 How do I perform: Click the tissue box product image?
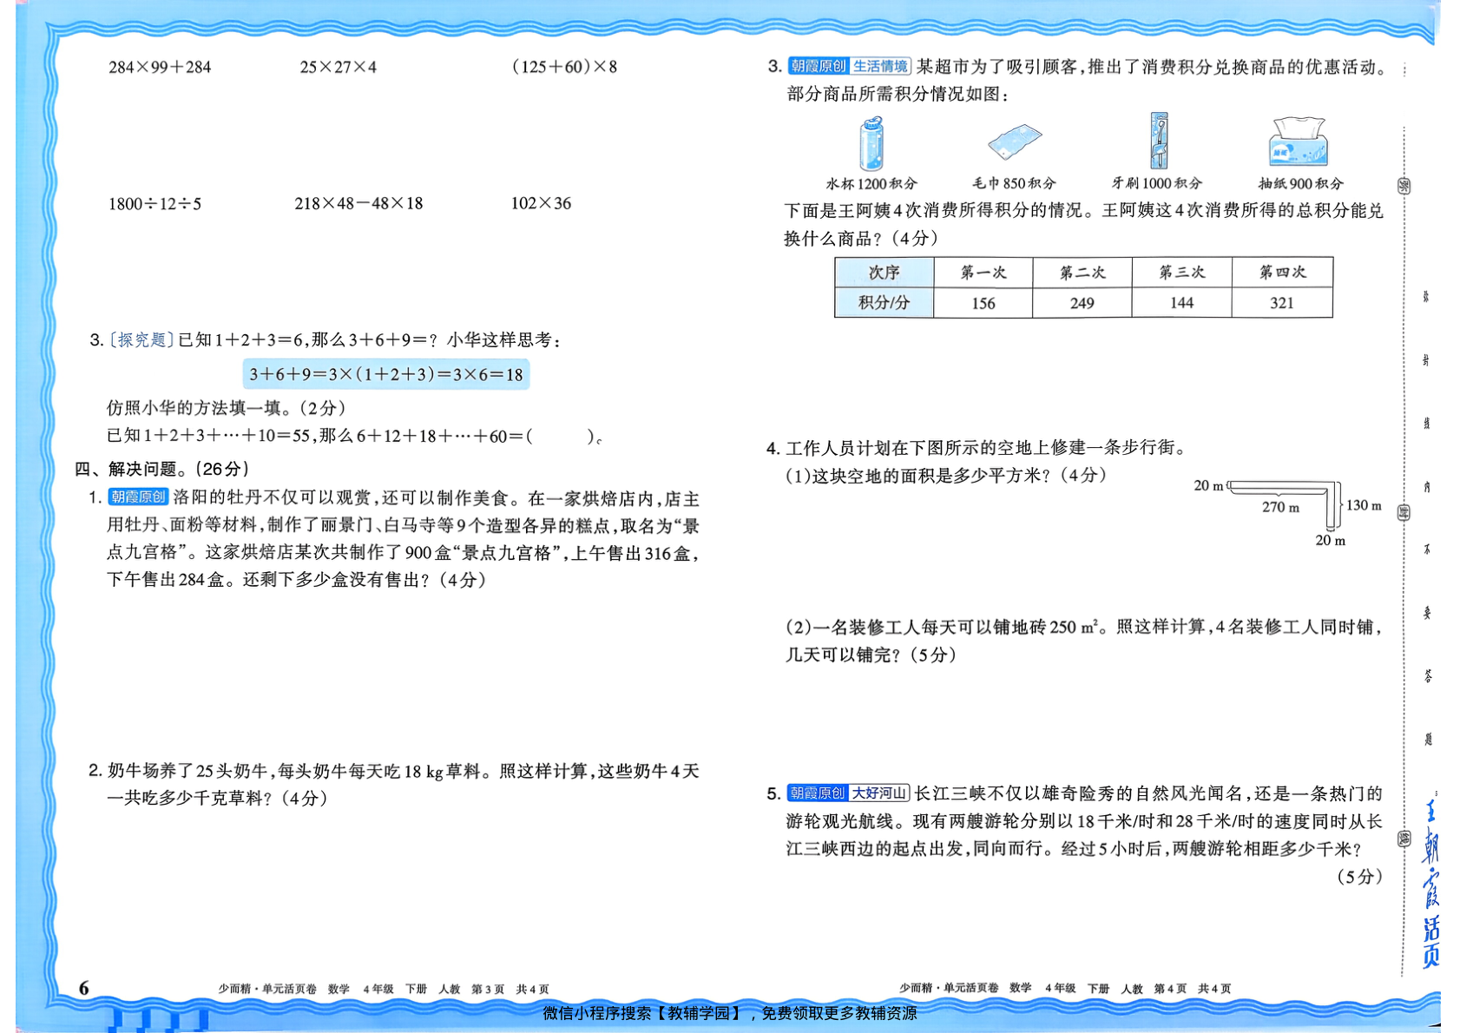click(1299, 141)
